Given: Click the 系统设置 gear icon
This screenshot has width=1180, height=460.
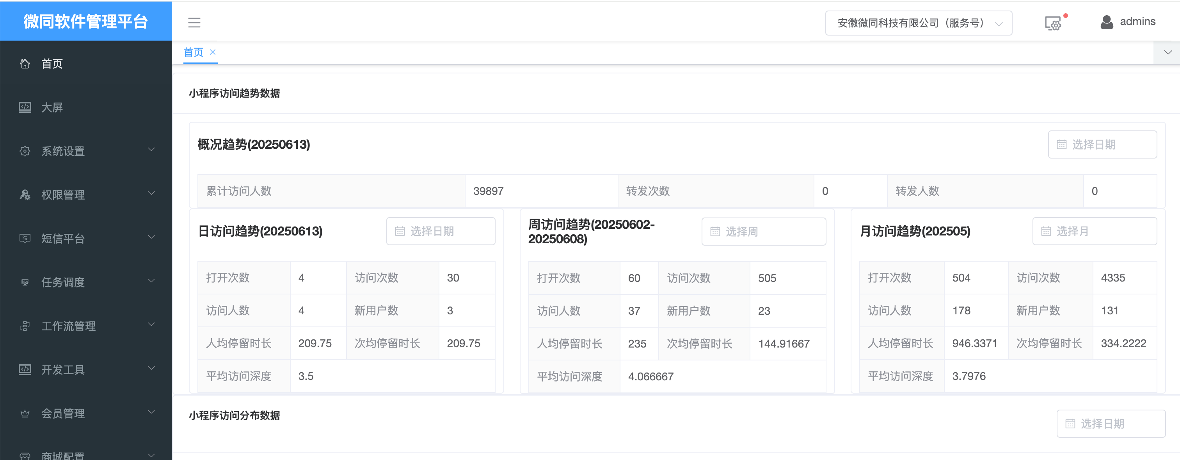Looking at the screenshot, I should click(x=25, y=151).
